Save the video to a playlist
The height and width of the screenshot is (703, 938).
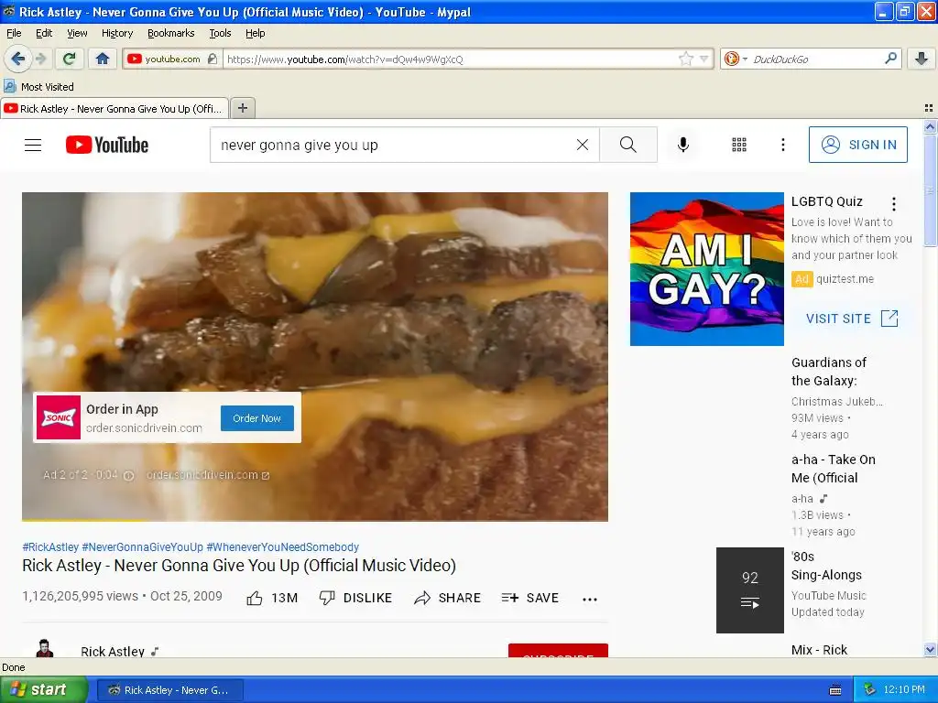tap(530, 598)
